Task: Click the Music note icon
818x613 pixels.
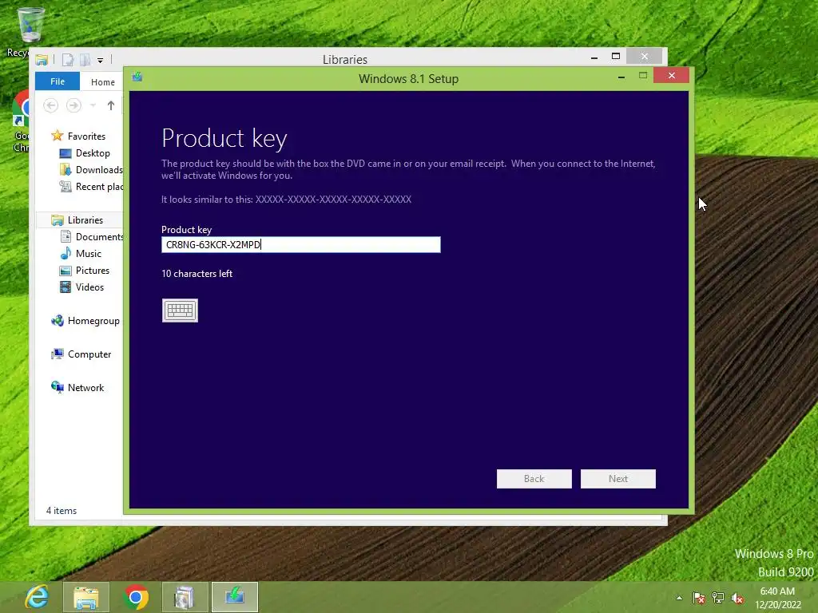Action: pyautogui.click(x=66, y=253)
